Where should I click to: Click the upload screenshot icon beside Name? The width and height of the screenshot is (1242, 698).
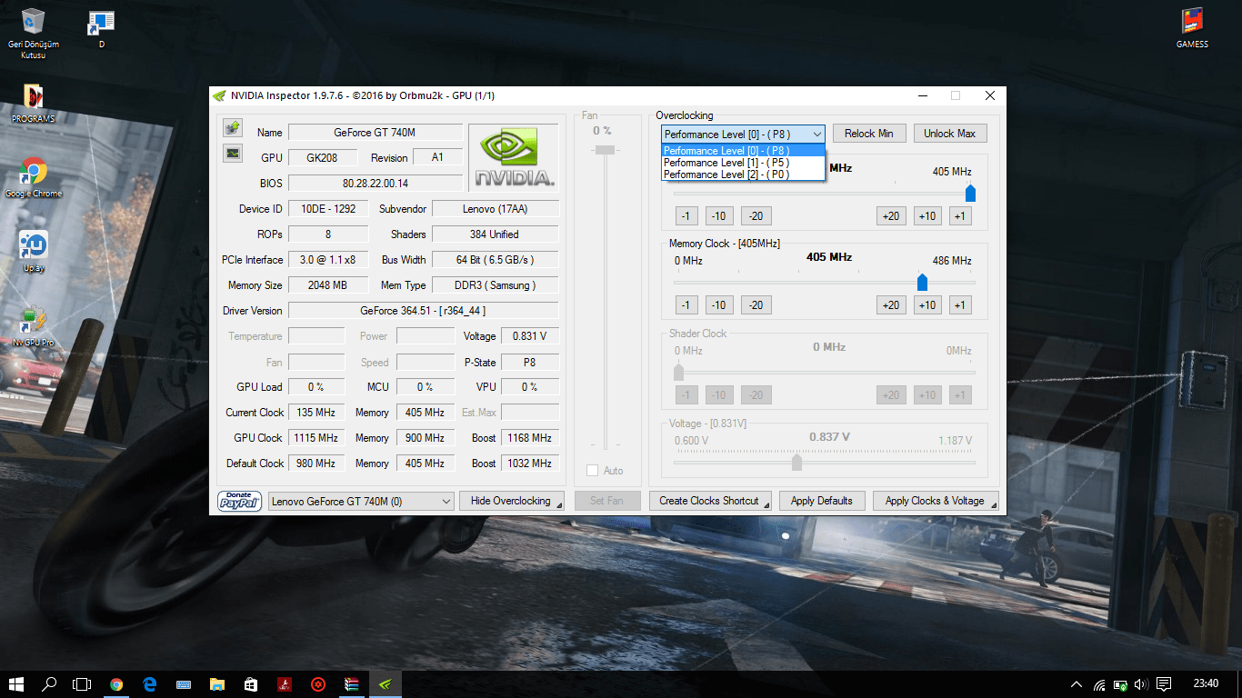[x=233, y=127]
